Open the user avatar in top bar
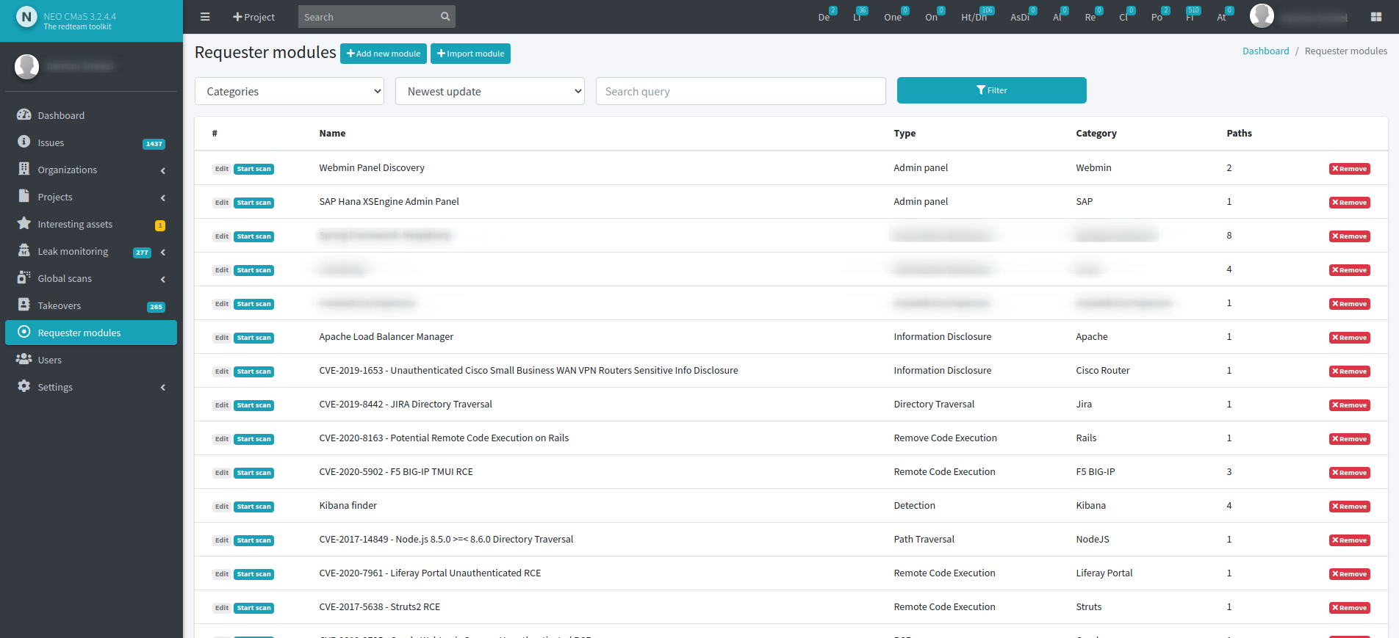Image resolution: width=1399 pixels, height=638 pixels. (1262, 15)
